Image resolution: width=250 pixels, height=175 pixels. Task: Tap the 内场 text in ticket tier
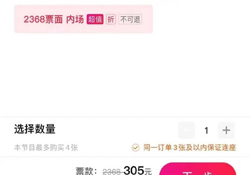(75, 19)
